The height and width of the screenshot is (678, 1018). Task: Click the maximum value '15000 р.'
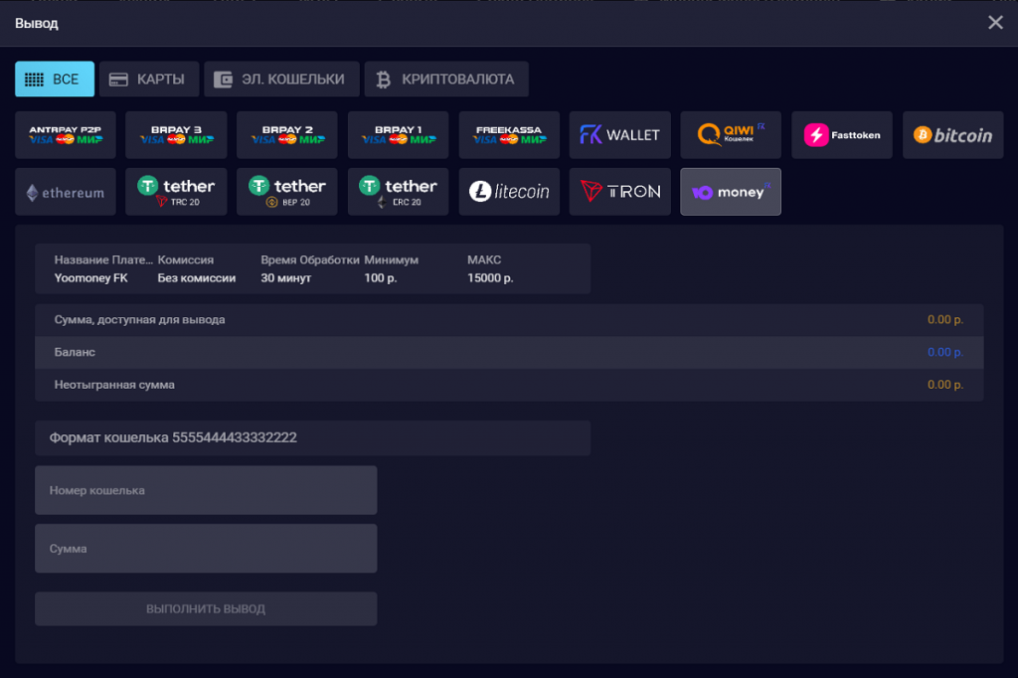point(490,278)
